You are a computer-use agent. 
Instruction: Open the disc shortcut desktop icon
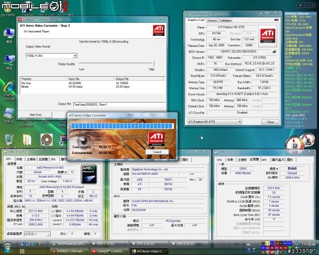click(46, 140)
